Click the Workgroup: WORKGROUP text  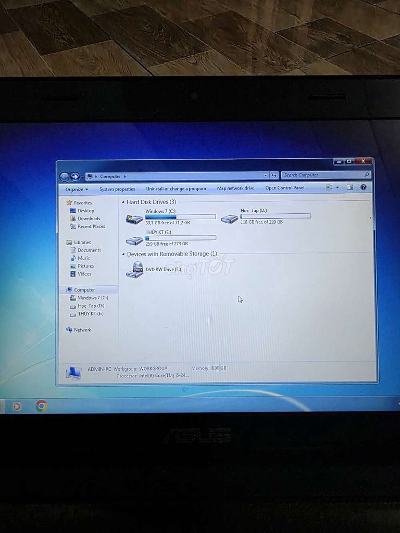(x=140, y=369)
